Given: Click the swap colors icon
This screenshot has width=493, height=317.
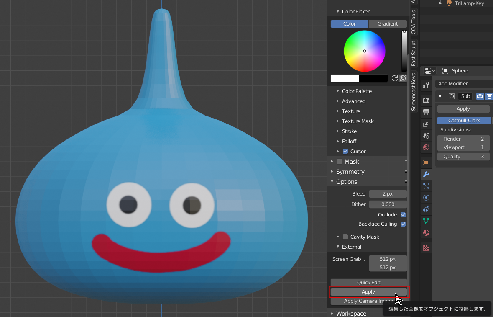Looking at the screenshot, I should point(395,78).
